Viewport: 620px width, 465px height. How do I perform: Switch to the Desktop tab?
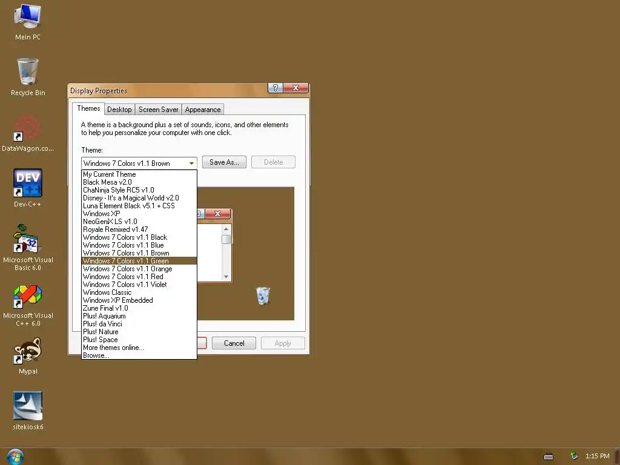[119, 110]
